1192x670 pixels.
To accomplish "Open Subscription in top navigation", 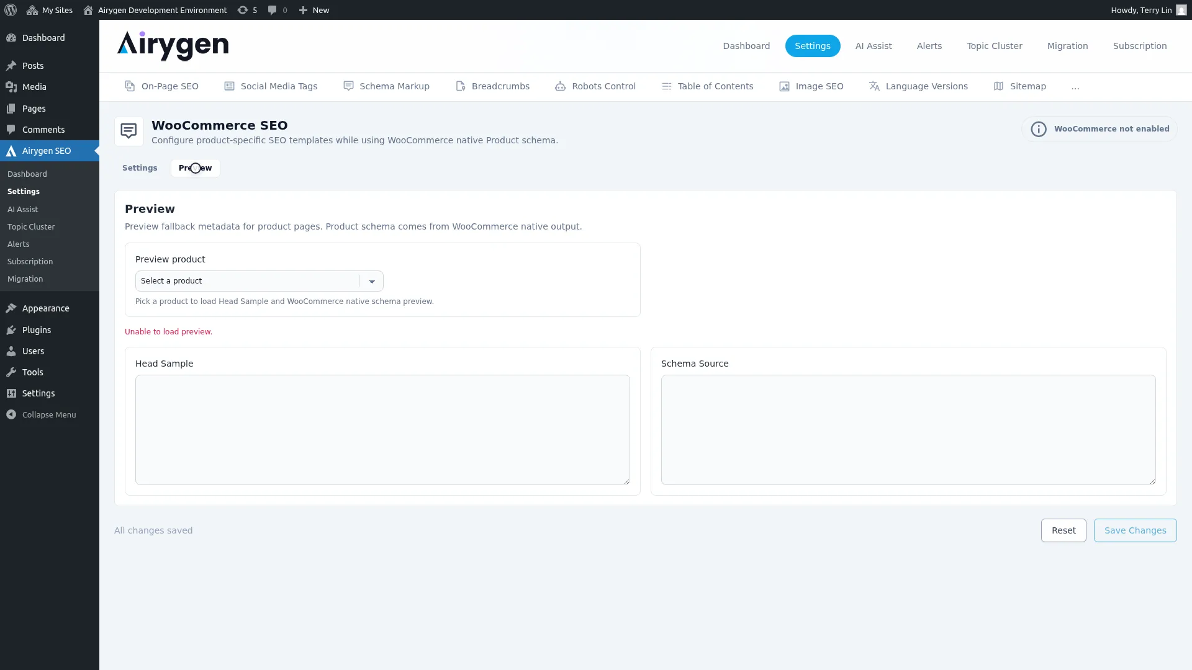I will pyautogui.click(x=1140, y=46).
